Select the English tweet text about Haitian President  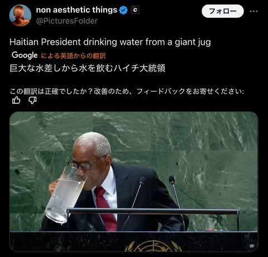coord(110,42)
